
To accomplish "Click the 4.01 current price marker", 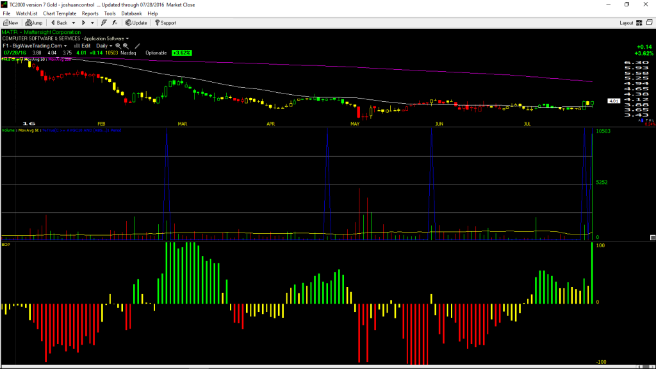I will 614,101.
